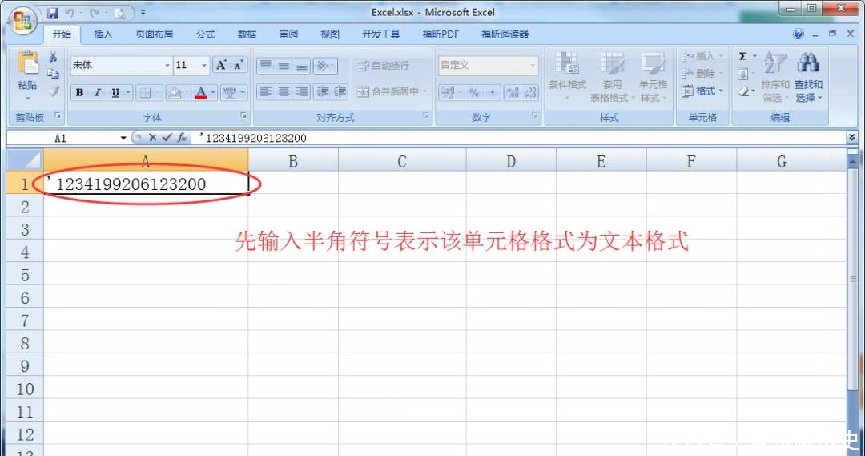Click the Select All corner button
Image resolution: width=865 pixels, height=456 pixels.
(x=26, y=160)
